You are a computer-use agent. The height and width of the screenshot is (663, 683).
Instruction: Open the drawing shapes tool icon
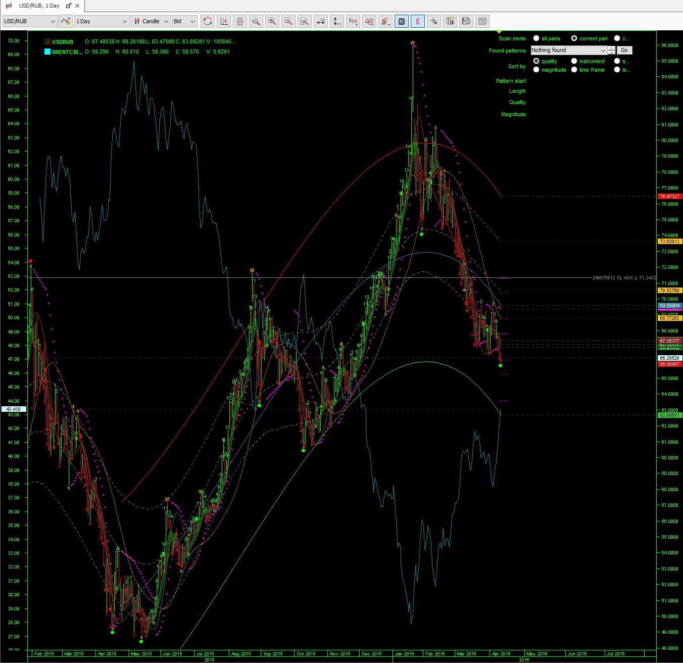point(370,21)
